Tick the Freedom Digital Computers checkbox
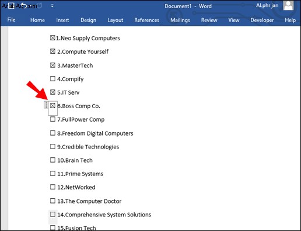The image size is (301, 231). click(x=52, y=133)
